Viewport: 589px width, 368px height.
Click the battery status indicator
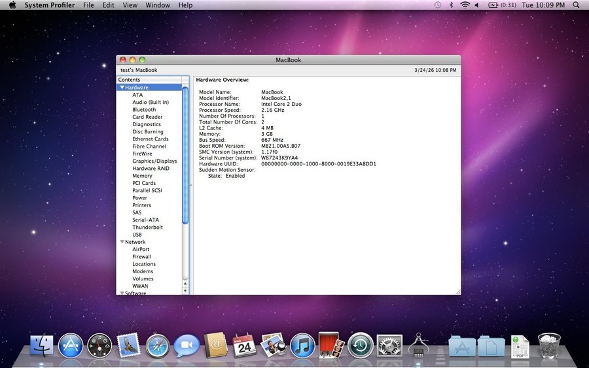[x=502, y=5]
